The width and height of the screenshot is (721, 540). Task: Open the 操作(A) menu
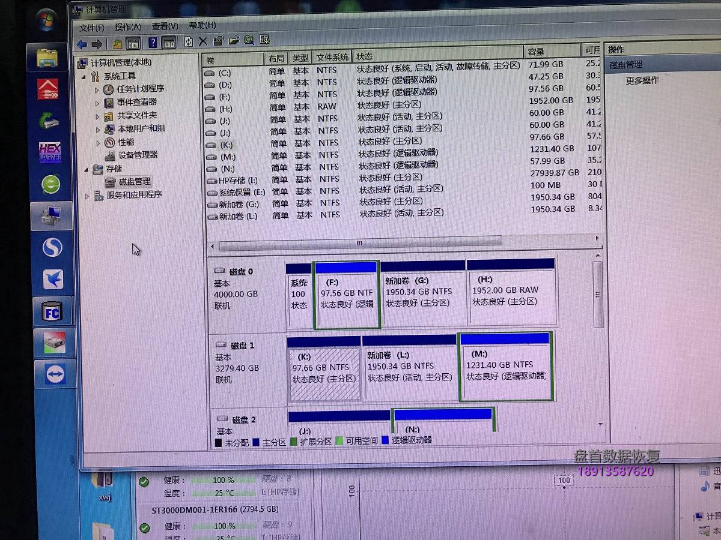pyautogui.click(x=127, y=27)
